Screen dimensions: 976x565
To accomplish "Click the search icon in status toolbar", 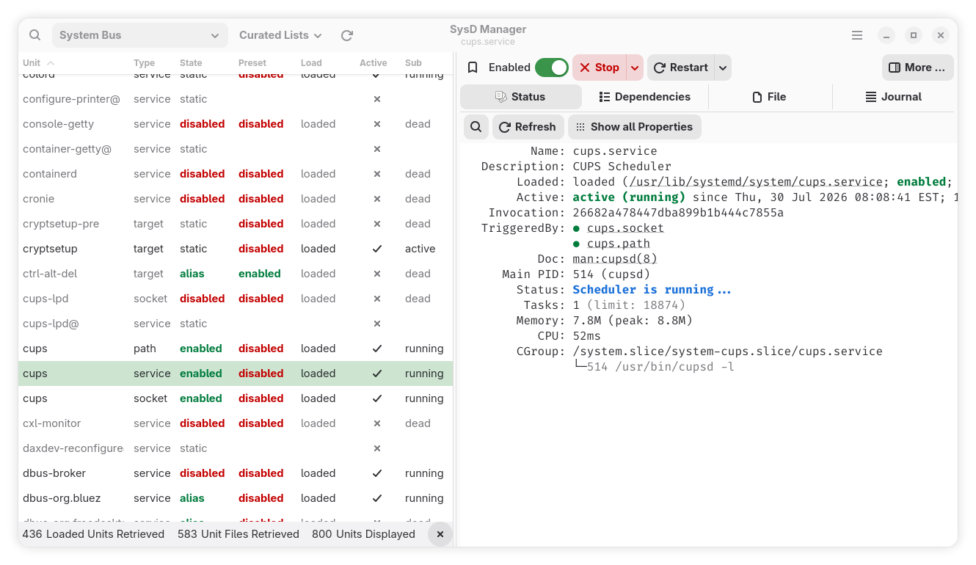I will pos(476,127).
